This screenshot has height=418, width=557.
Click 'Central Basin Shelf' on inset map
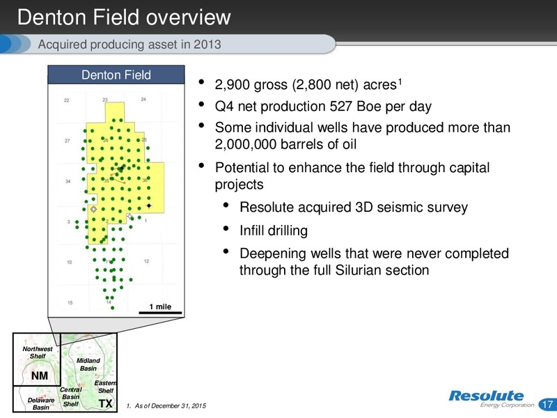70,396
